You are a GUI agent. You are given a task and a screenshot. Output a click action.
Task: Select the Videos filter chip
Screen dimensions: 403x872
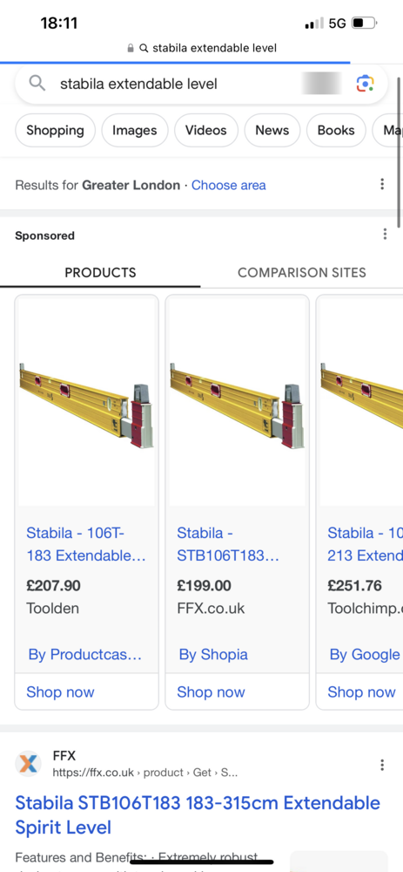point(206,130)
